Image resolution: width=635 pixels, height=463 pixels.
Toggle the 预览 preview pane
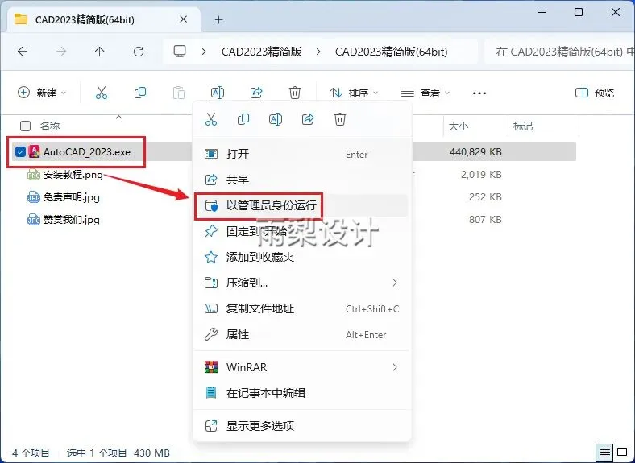595,93
